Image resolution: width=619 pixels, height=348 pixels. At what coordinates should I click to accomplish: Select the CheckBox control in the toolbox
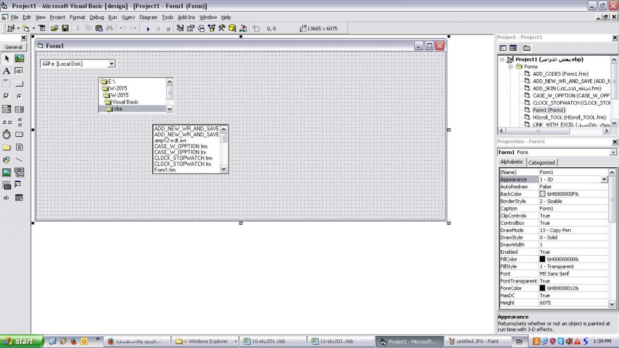[x=7, y=97]
